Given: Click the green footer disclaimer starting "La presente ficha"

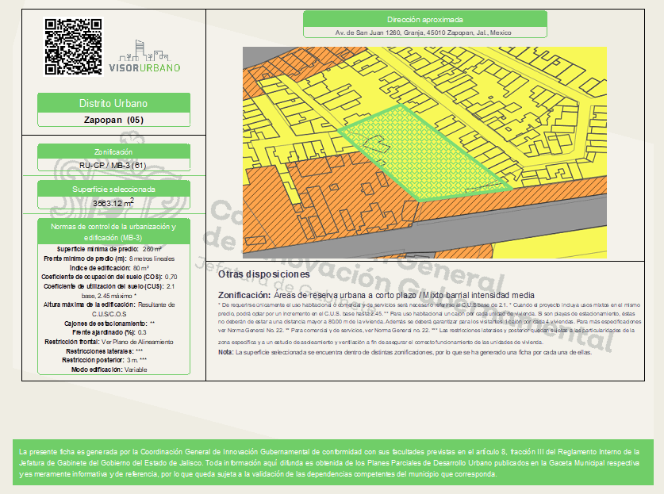Looking at the screenshot, I should tap(333, 462).
